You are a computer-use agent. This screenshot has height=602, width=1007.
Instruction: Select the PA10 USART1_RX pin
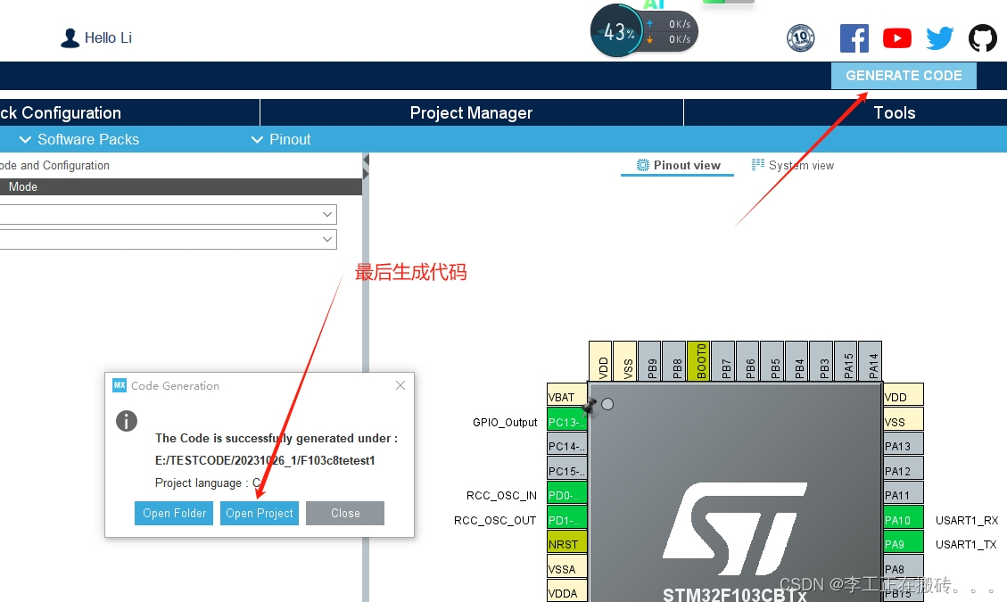click(x=902, y=518)
